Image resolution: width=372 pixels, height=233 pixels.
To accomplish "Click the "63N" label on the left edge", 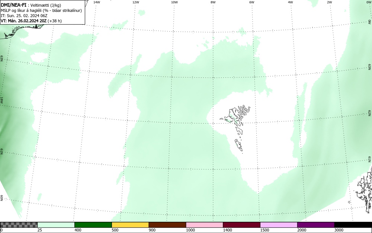I will [x=1, y=58].
